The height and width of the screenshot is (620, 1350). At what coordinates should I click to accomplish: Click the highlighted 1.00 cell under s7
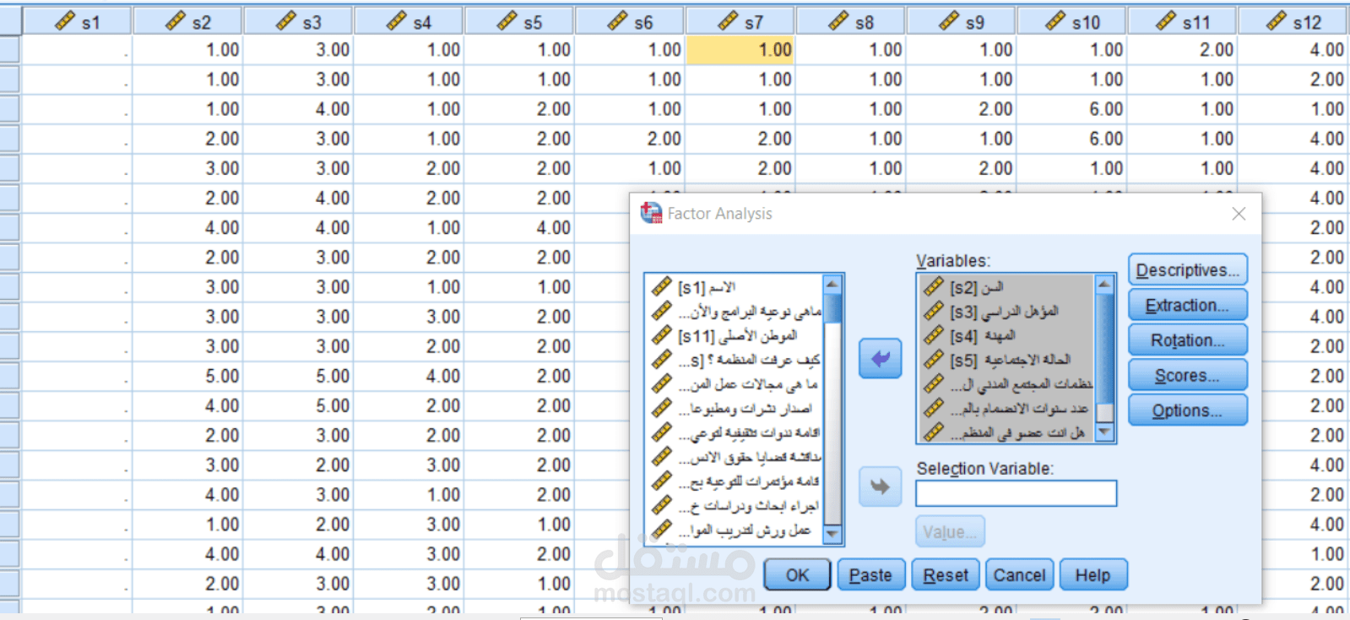coord(740,50)
